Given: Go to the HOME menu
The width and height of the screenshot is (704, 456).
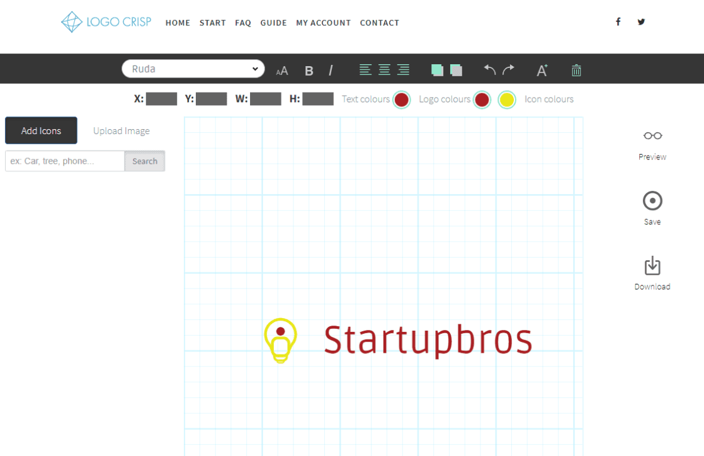Looking at the screenshot, I should point(178,23).
